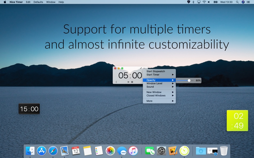Open the Downloads folder in the Dock
This screenshot has height=158, width=254.
click(x=201, y=151)
